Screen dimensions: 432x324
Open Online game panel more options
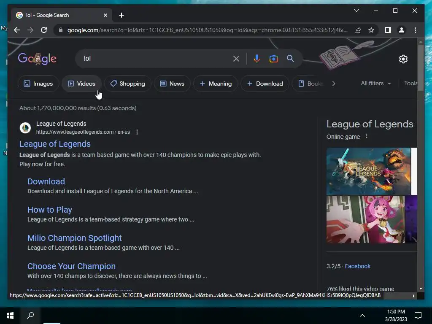[367, 136]
